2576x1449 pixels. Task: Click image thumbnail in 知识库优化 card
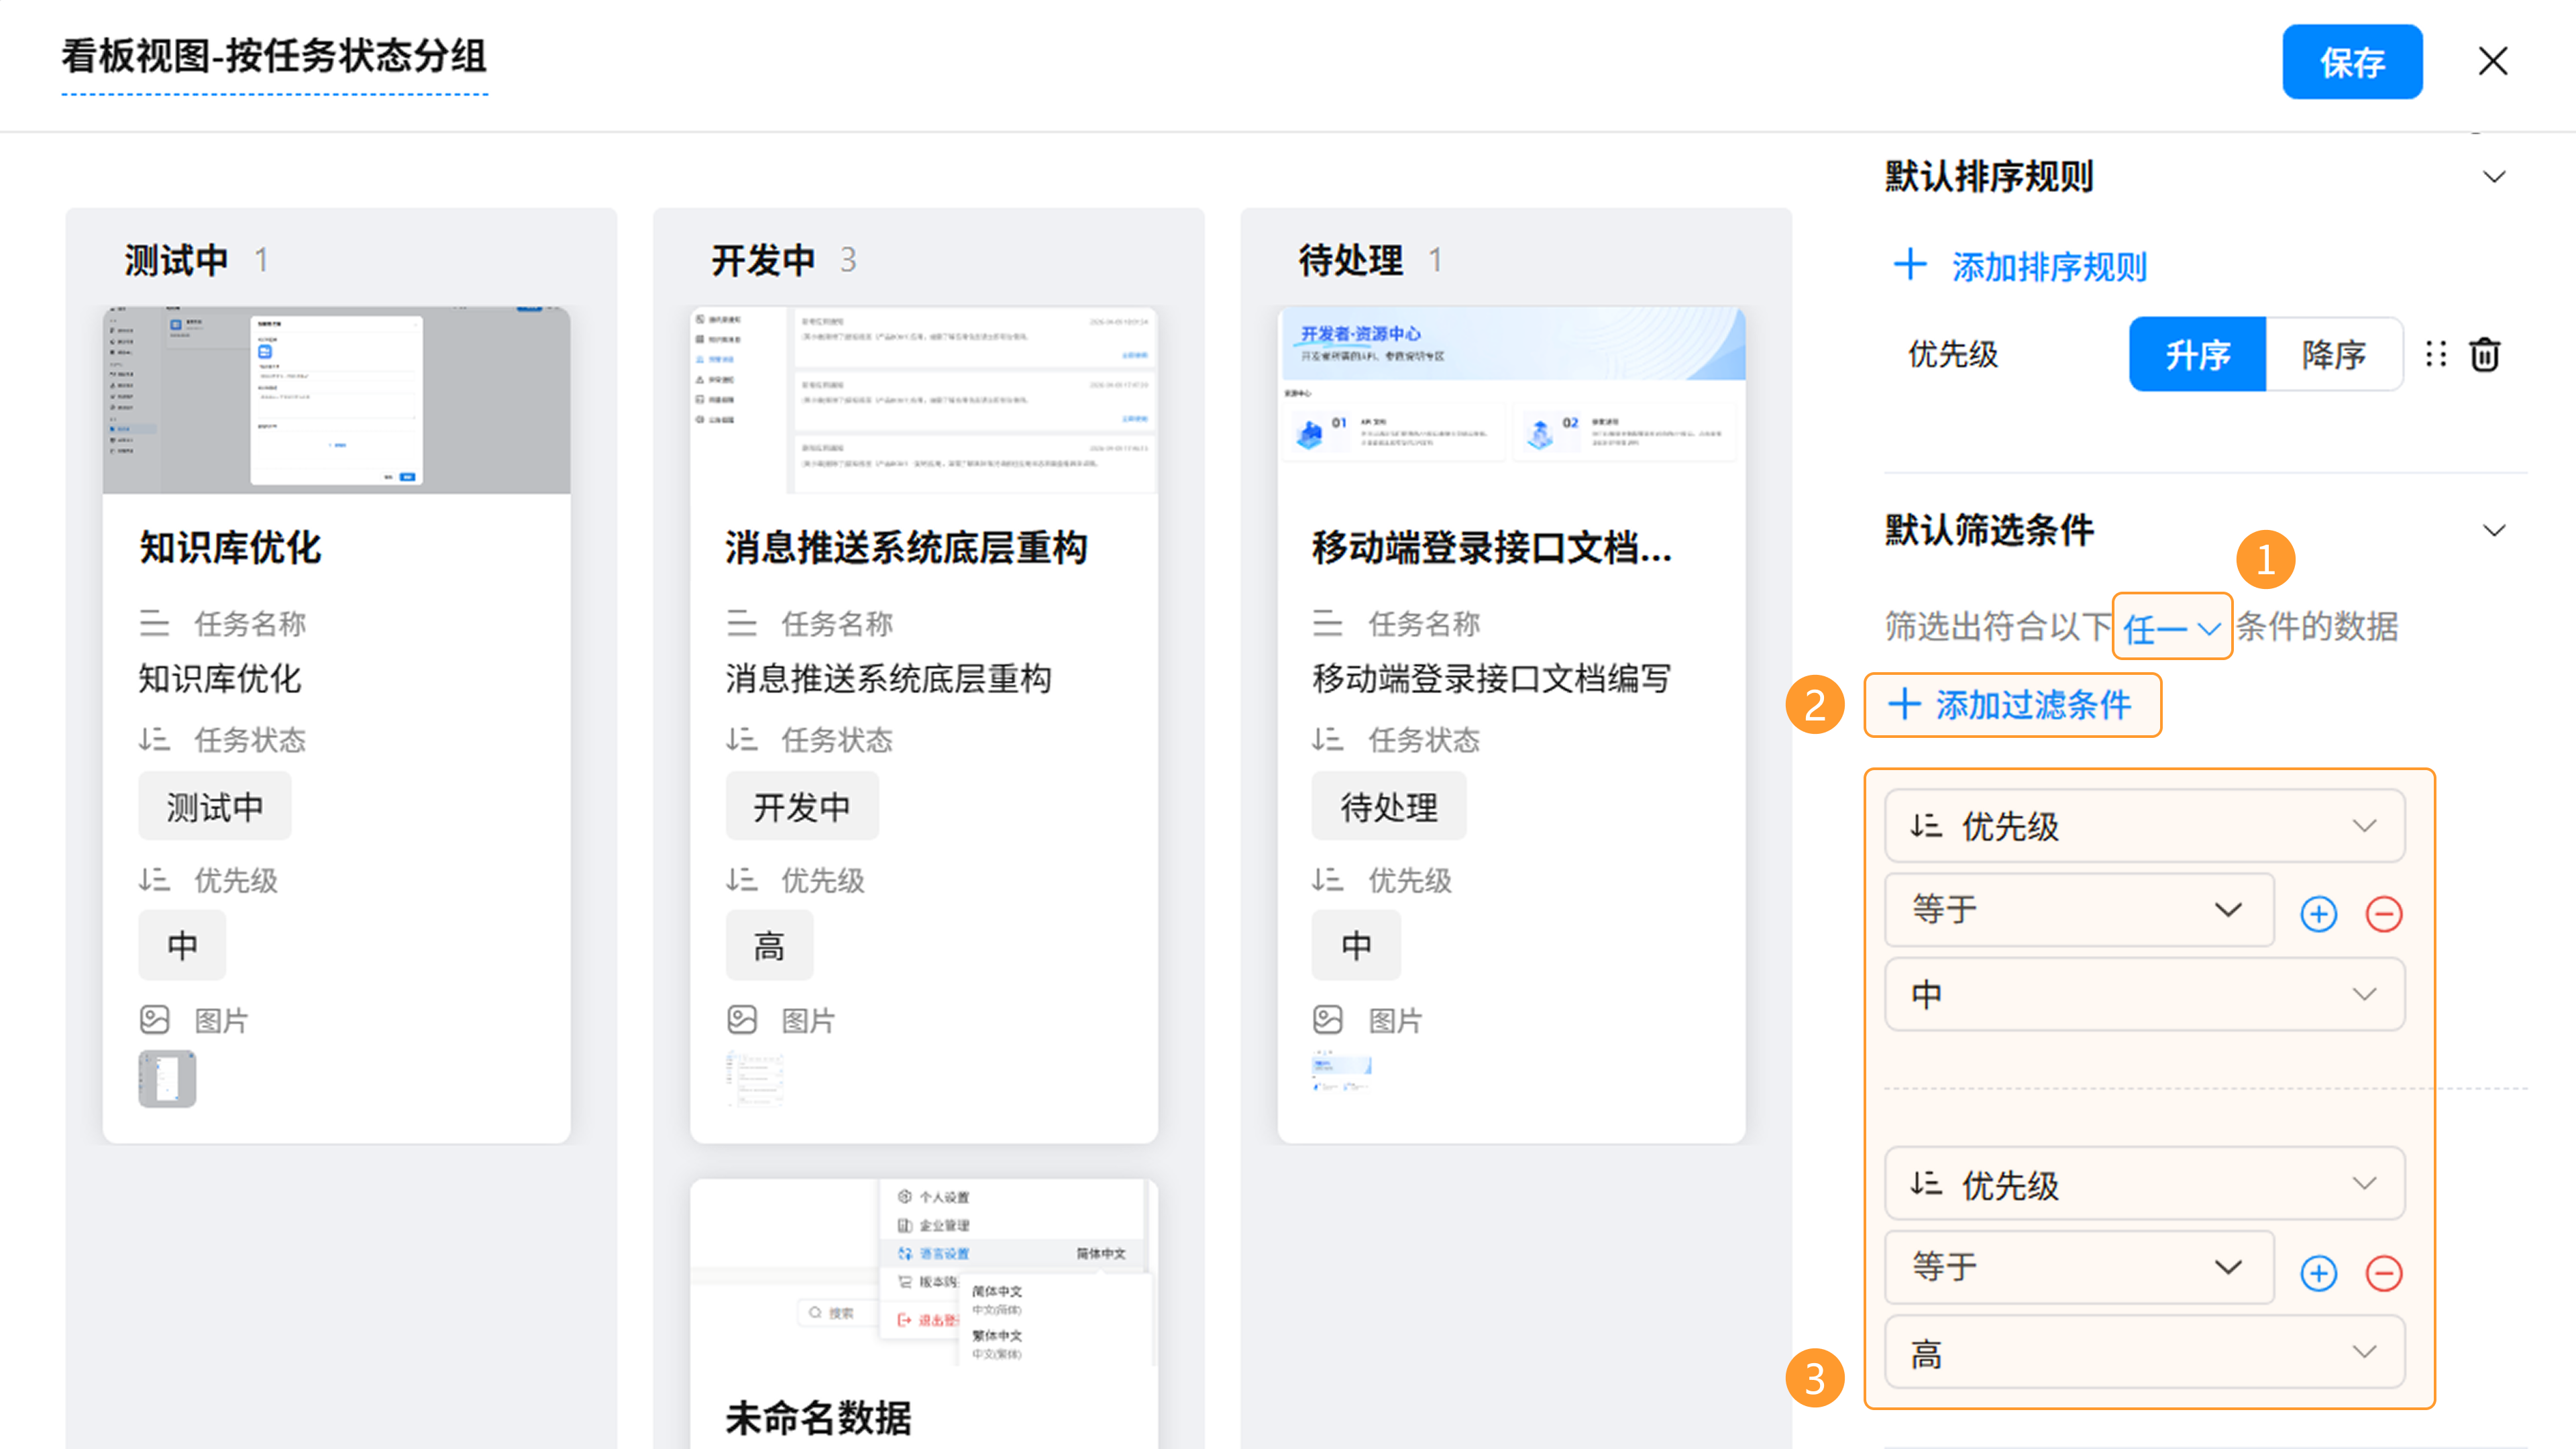click(167, 1079)
